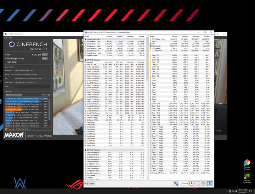Select ranking entry Intel Xeon Platinum 8168
This screenshot has height=194, width=255.
tap(27, 99)
